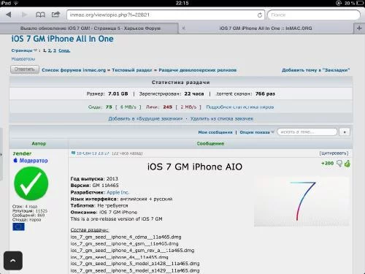Expand the Страницы dropdown
Screen dimensions: 365x274
tap(24, 50)
